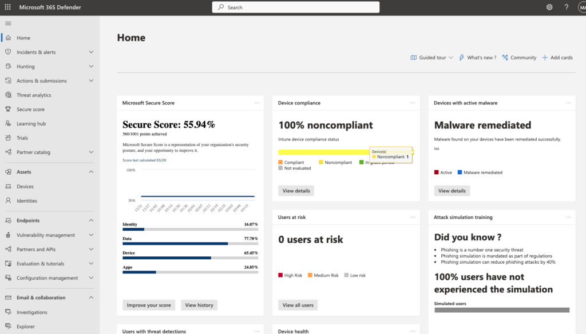
Task: Click the Hunting icon in sidebar
Action: tap(8, 66)
